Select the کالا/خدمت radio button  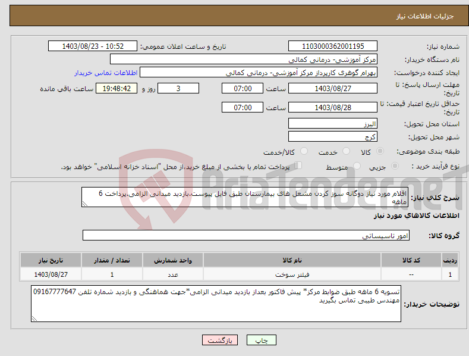pos(304,151)
